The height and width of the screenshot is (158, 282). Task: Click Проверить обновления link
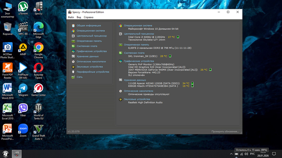[225, 131]
